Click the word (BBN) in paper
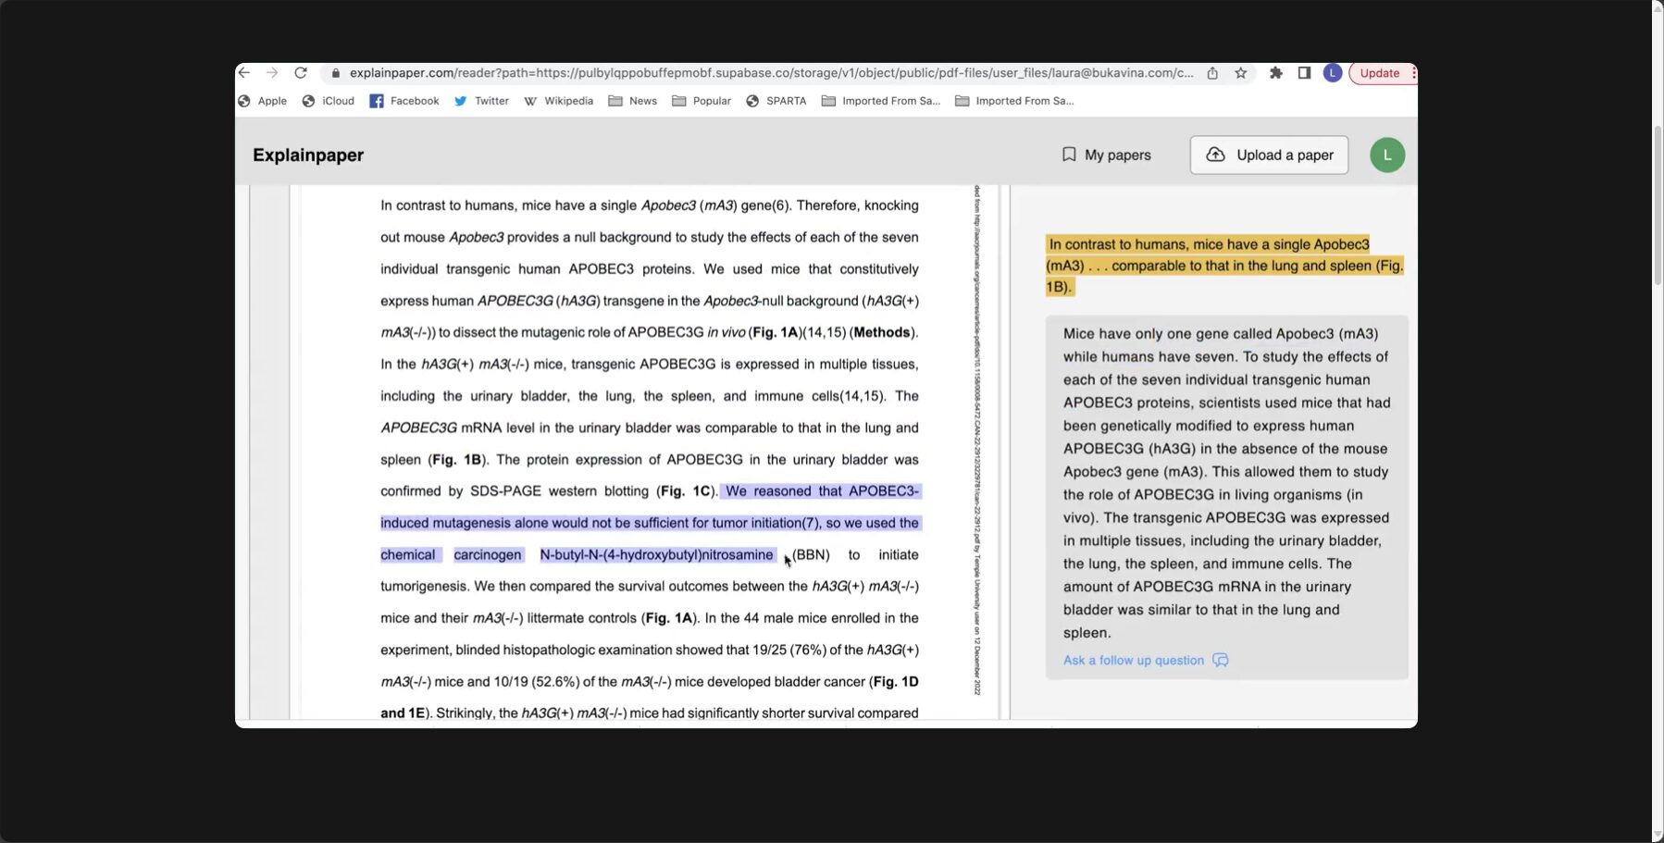Screen dimensions: 1664x843 (811, 555)
